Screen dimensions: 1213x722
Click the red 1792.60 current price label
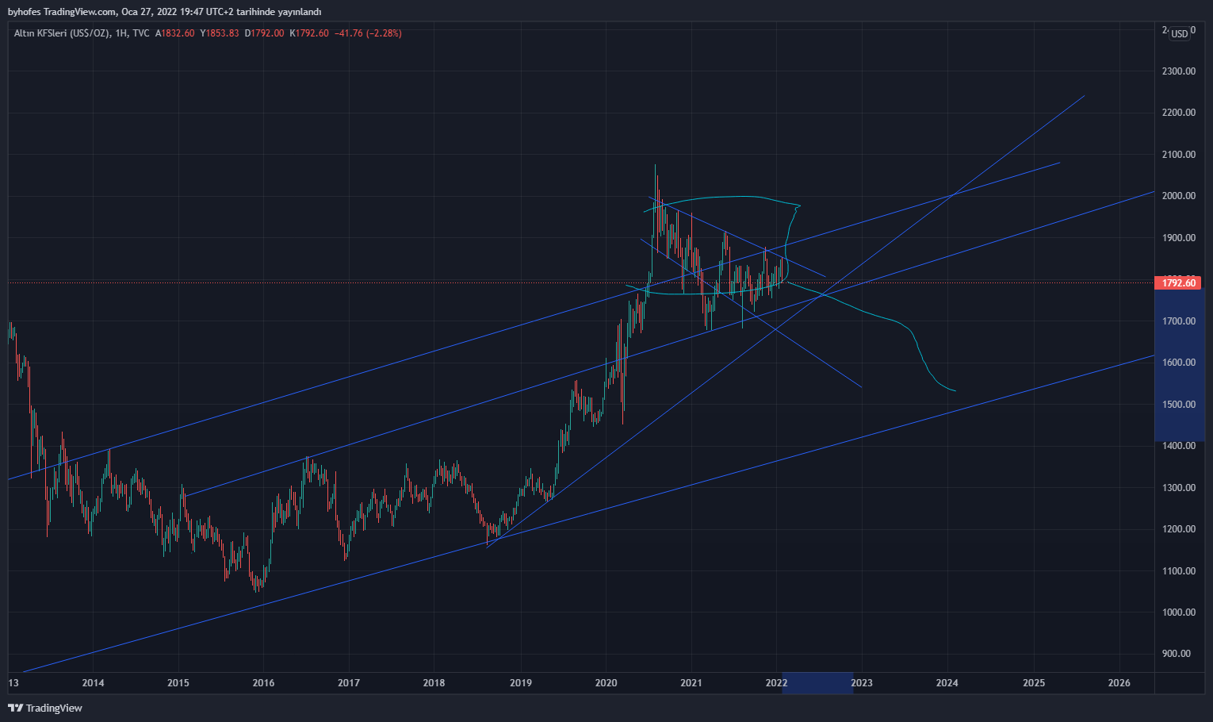pos(1178,283)
